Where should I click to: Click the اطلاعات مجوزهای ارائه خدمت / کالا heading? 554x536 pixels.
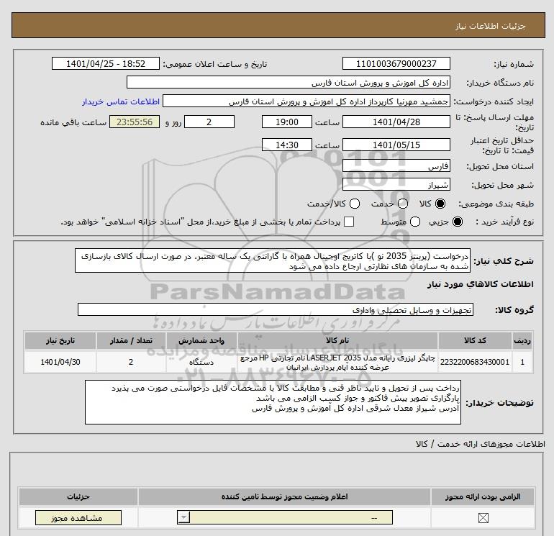click(480, 444)
